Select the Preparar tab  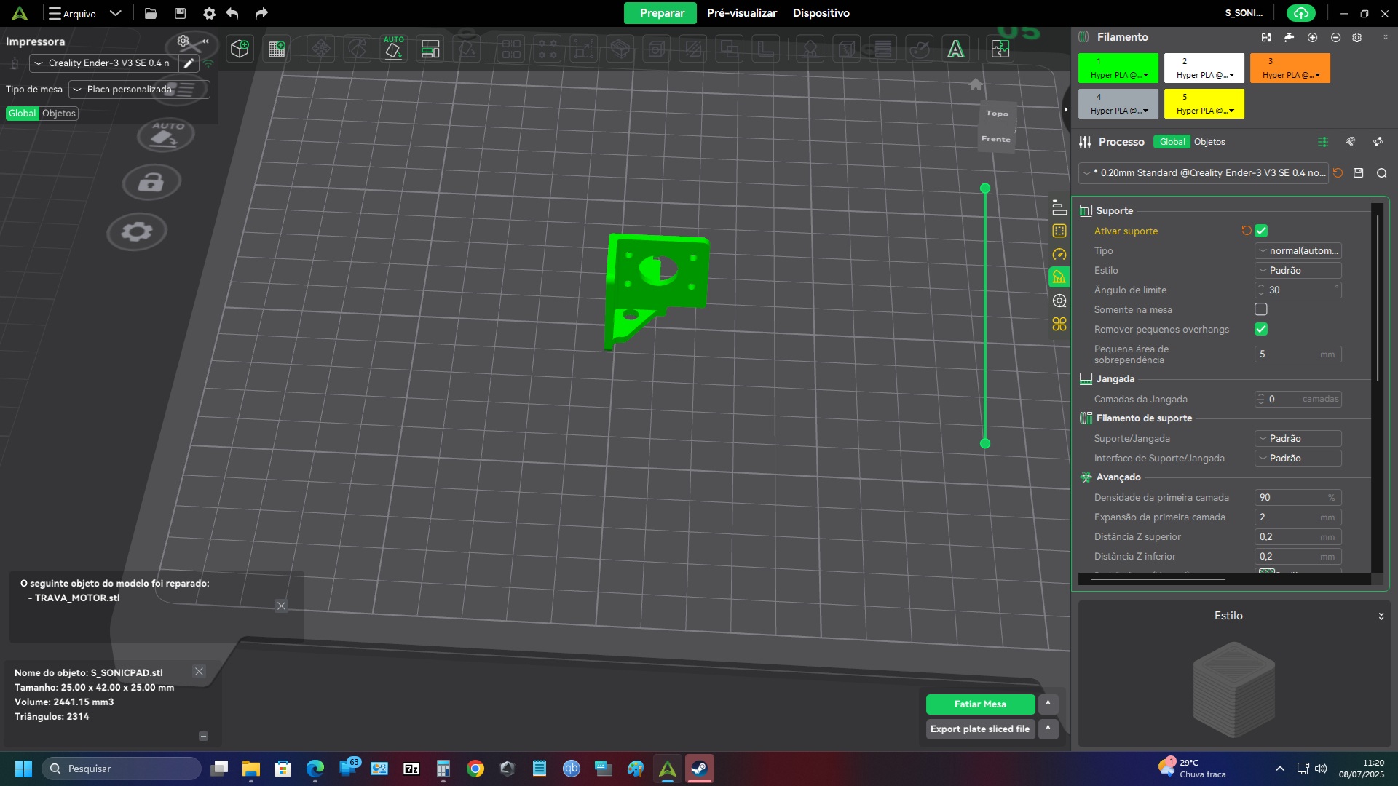point(661,13)
